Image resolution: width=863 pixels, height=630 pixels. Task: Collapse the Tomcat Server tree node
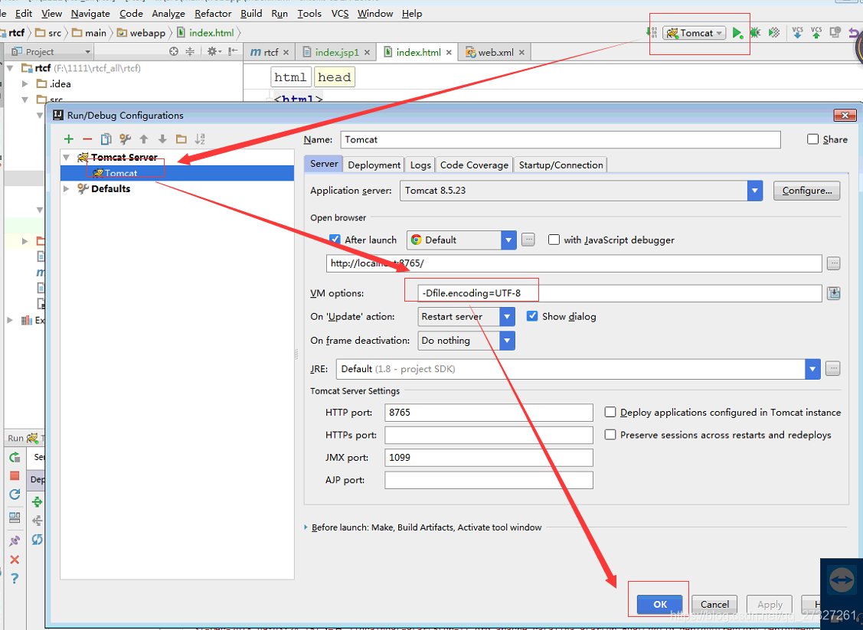click(x=67, y=158)
